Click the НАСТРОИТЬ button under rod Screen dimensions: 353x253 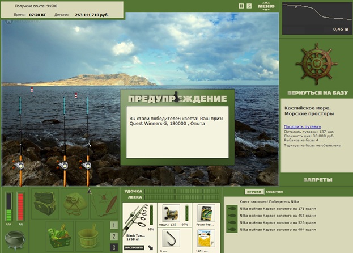tap(134, 247)
